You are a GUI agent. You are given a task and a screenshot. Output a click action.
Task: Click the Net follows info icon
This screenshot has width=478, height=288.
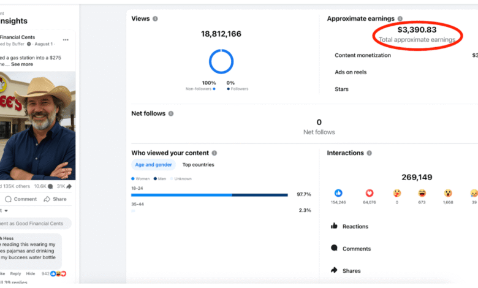(171, 113)
